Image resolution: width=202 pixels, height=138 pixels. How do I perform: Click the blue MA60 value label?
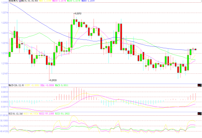[x=88, y=1]
